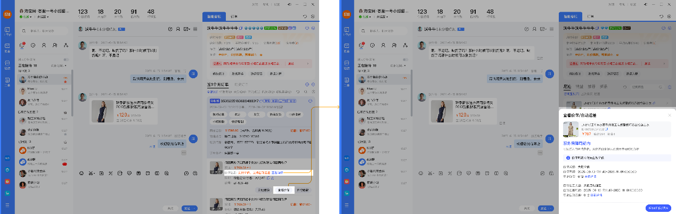The width and height of the screenshot is (676, 214).
Task: Select the clock filter icon in left window
Action: click(x=34, y=45)
